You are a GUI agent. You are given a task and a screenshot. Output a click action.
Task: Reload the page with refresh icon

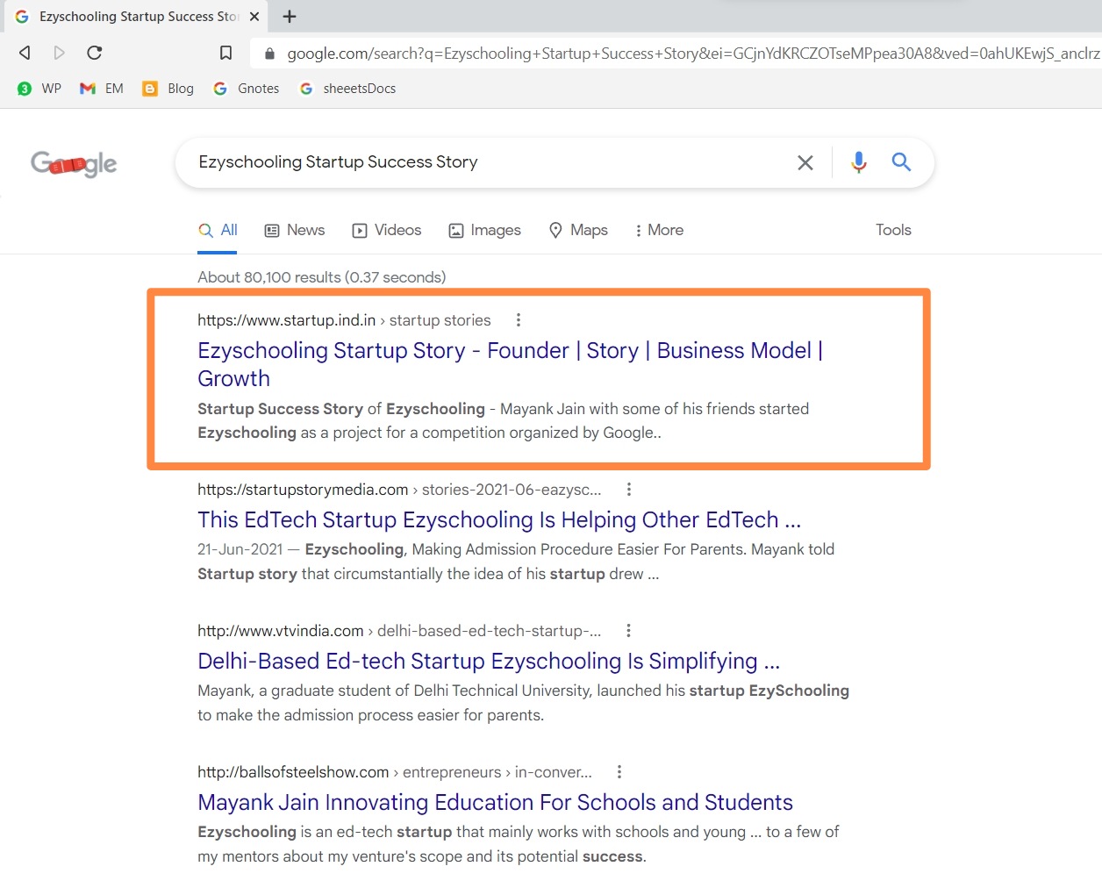95,53
